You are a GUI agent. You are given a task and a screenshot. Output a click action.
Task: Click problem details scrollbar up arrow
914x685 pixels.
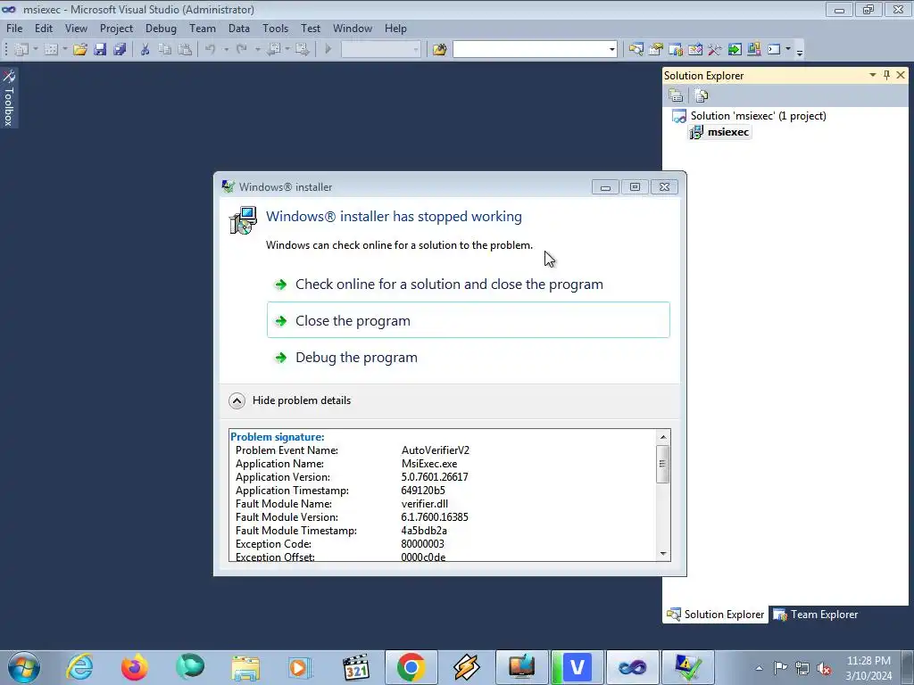click(x=663, y=437)
